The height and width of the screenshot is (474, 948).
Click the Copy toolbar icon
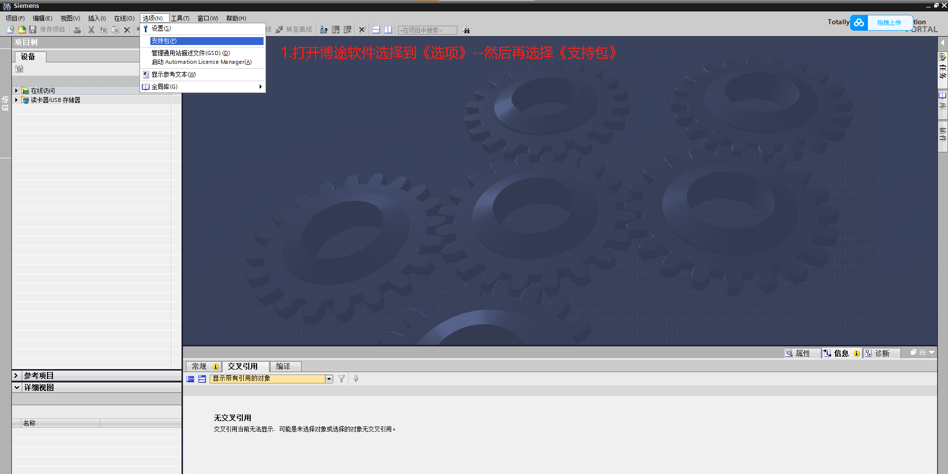point(103,30)
